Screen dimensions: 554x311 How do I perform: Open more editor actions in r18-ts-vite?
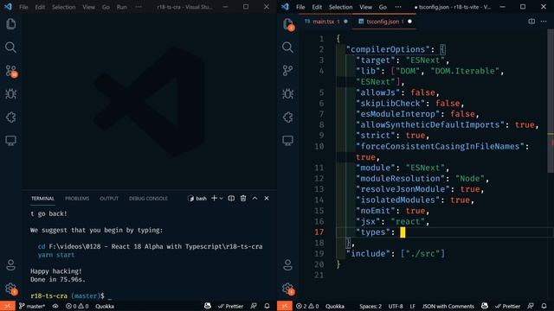[x=544, y=22]
